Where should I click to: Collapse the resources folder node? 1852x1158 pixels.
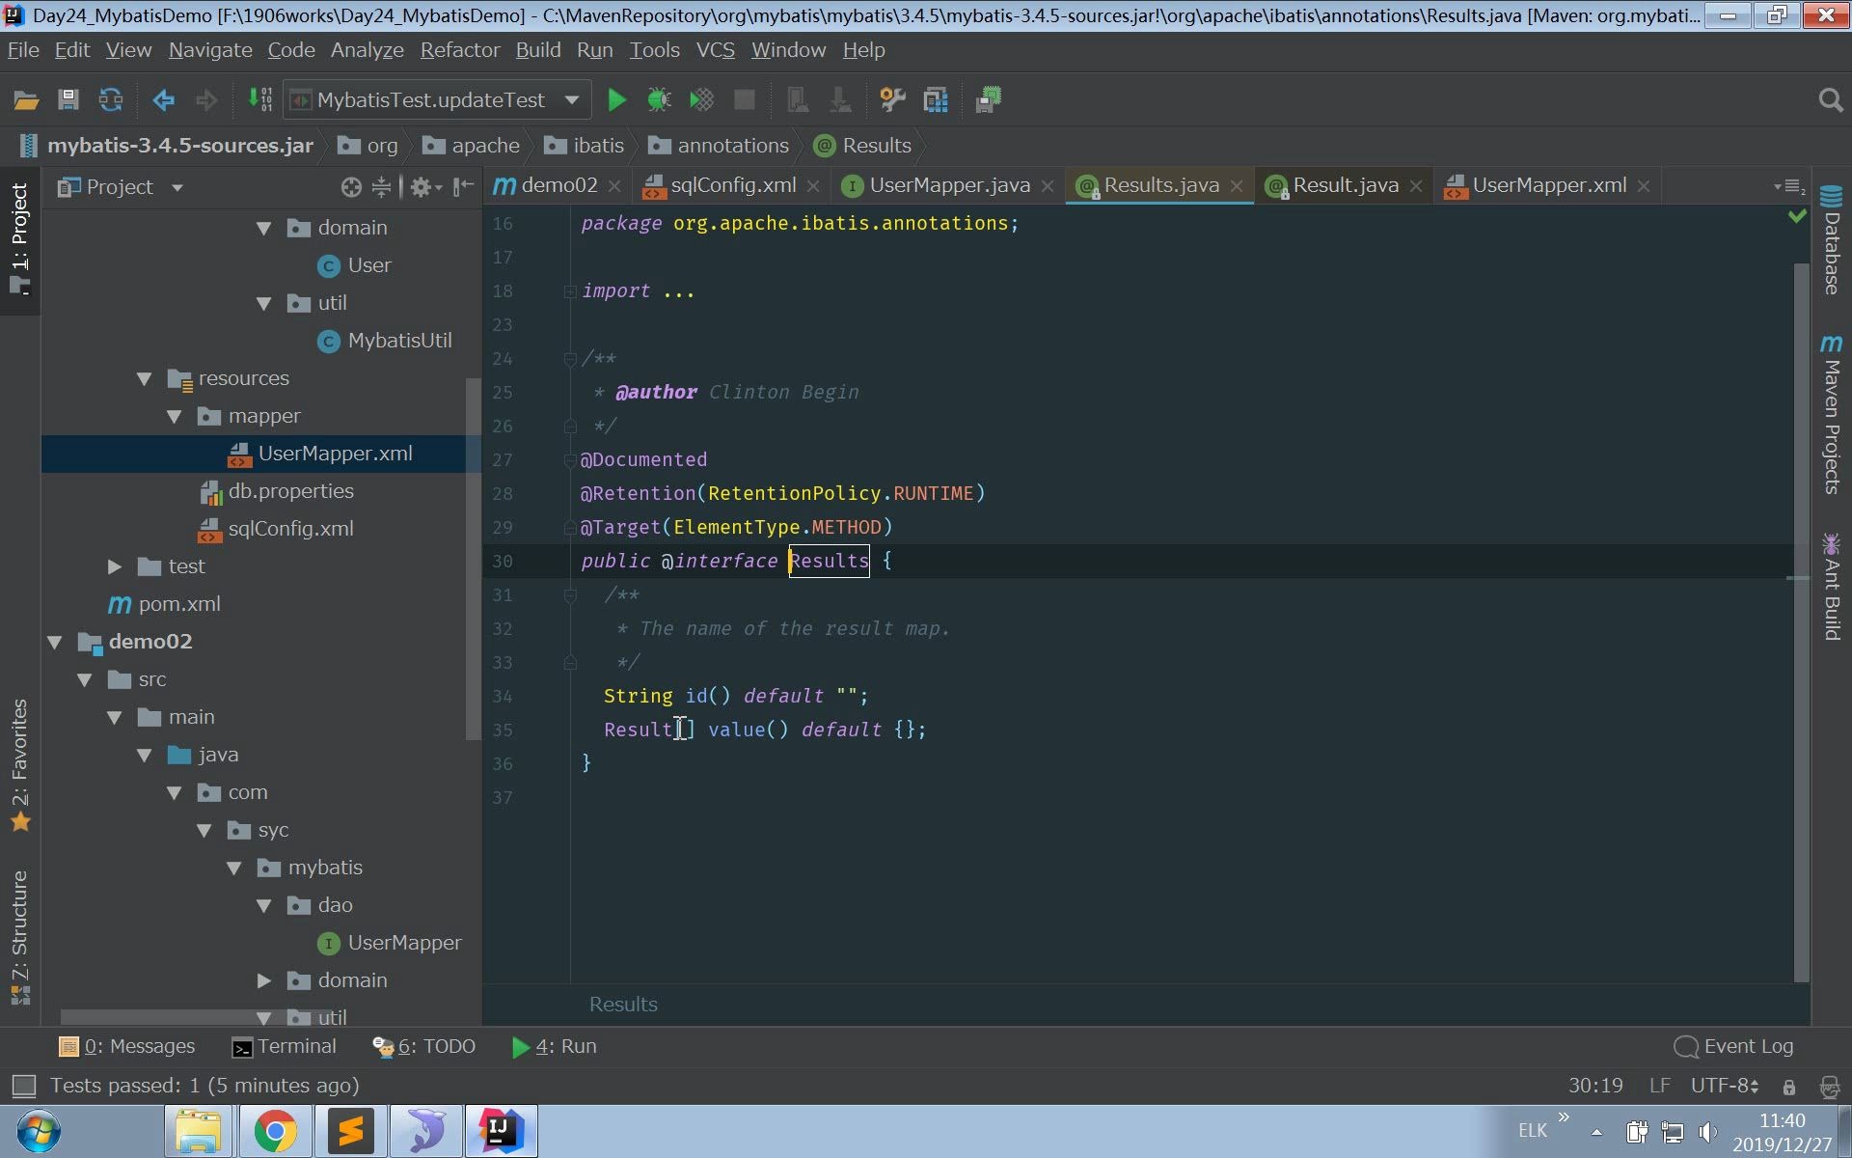click(145, 378)
